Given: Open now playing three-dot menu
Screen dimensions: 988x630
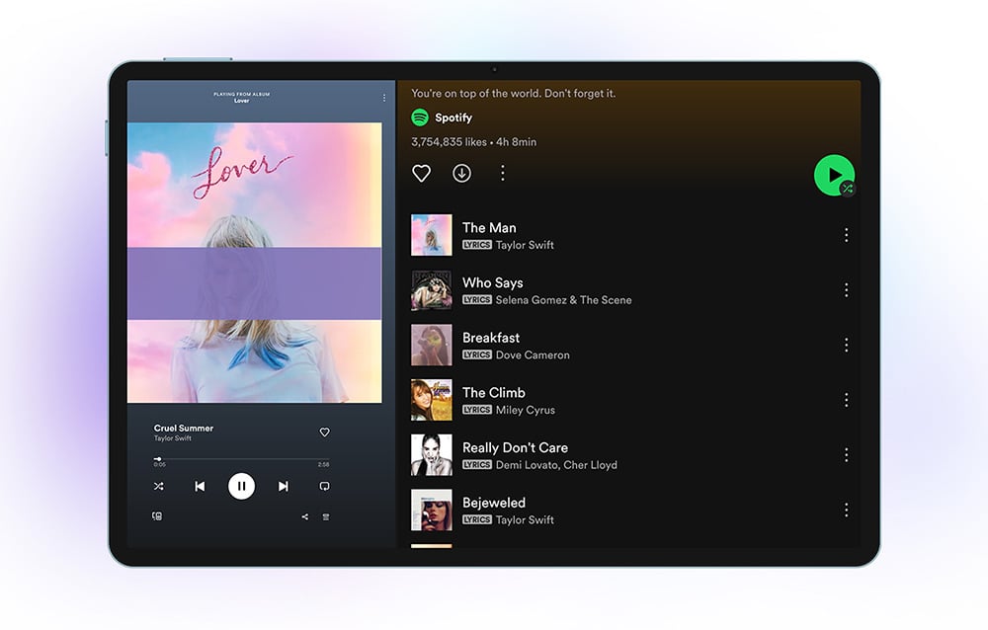Looking at the screenshot, I should pos(383,98).
